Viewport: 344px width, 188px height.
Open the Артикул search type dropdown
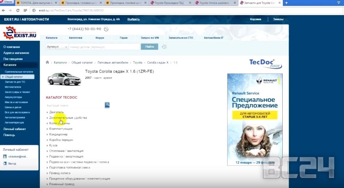(x=57, y=47)
